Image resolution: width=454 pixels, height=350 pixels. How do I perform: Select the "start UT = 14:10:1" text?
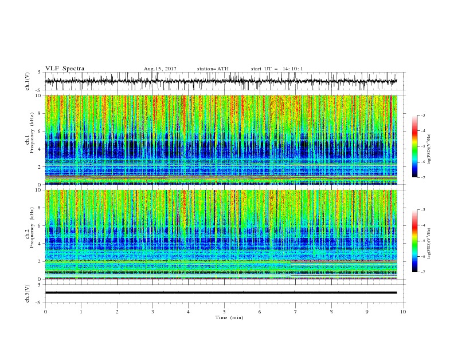click(277, 69)
